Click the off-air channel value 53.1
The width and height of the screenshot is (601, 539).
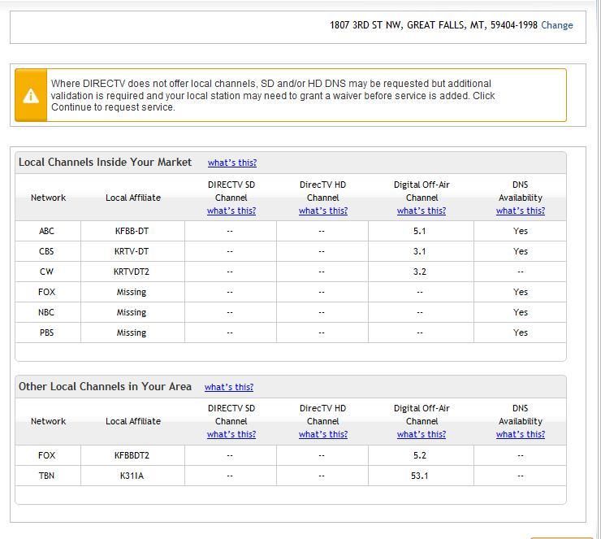(420, 476)
